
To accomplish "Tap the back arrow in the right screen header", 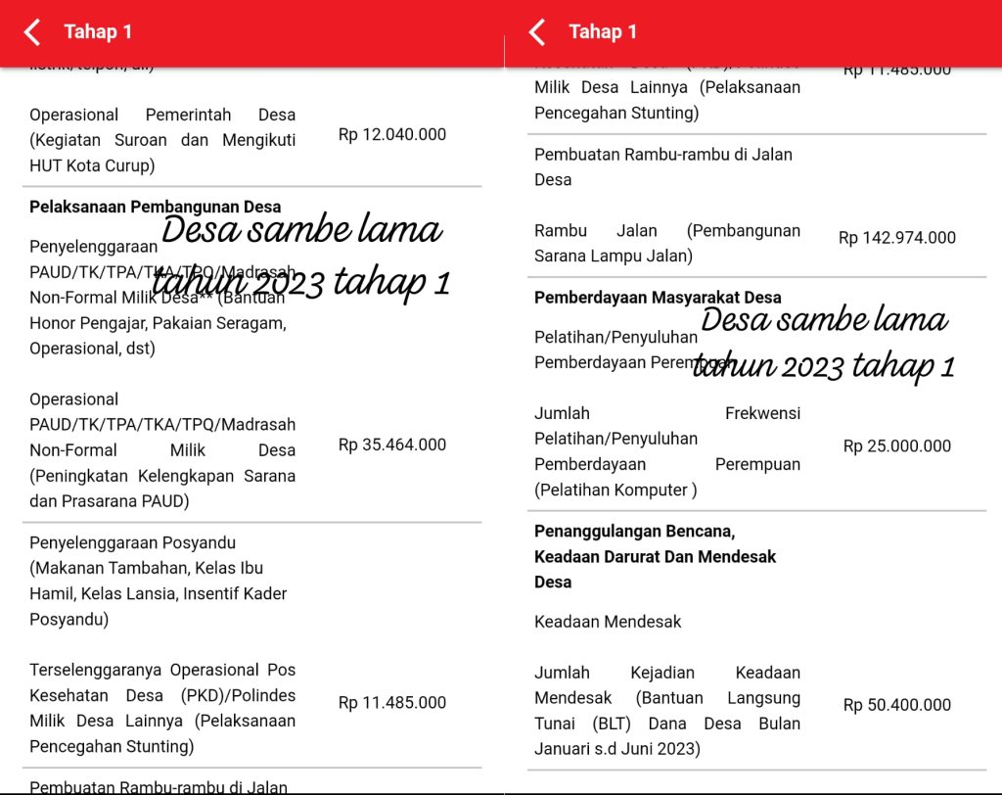I will 537,32.
